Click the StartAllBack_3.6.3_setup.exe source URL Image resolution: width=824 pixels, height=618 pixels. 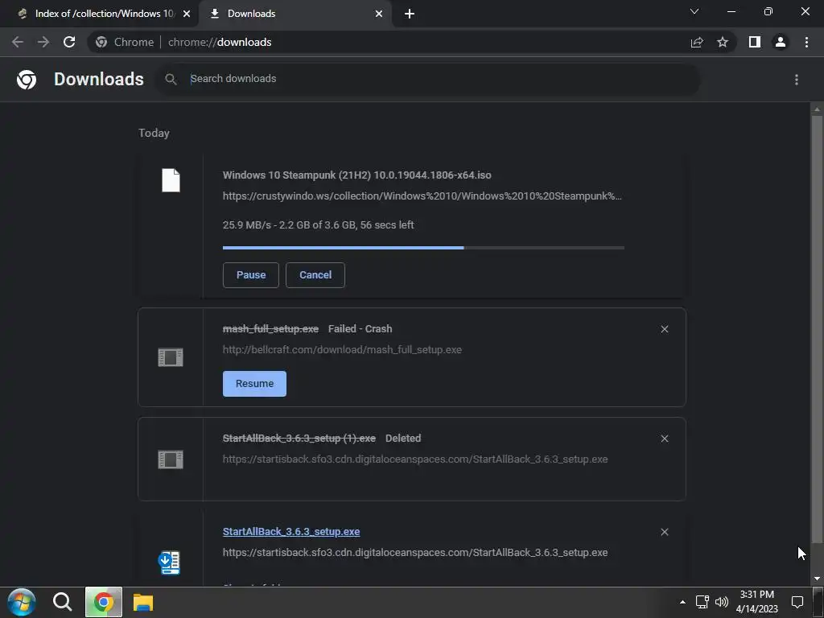click(415, 552)
